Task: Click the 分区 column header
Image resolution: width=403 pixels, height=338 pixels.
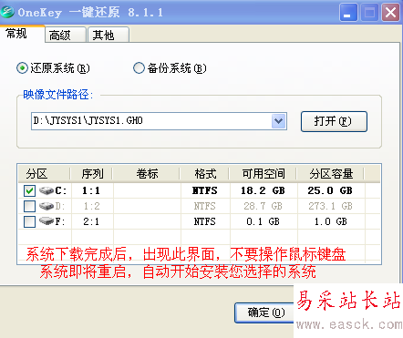Action: pyautogui.click(x=45, y=174)
